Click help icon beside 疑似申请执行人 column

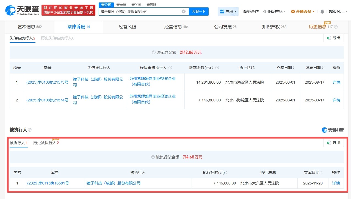[170, 67]
